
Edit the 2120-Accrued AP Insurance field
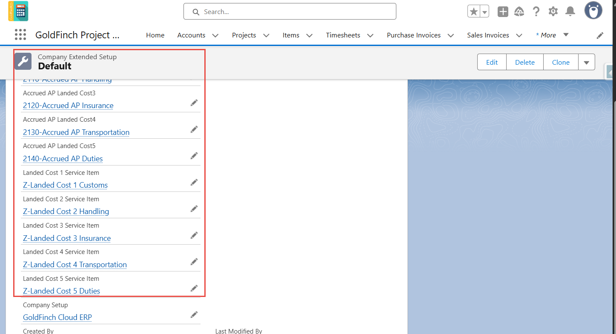194,103
